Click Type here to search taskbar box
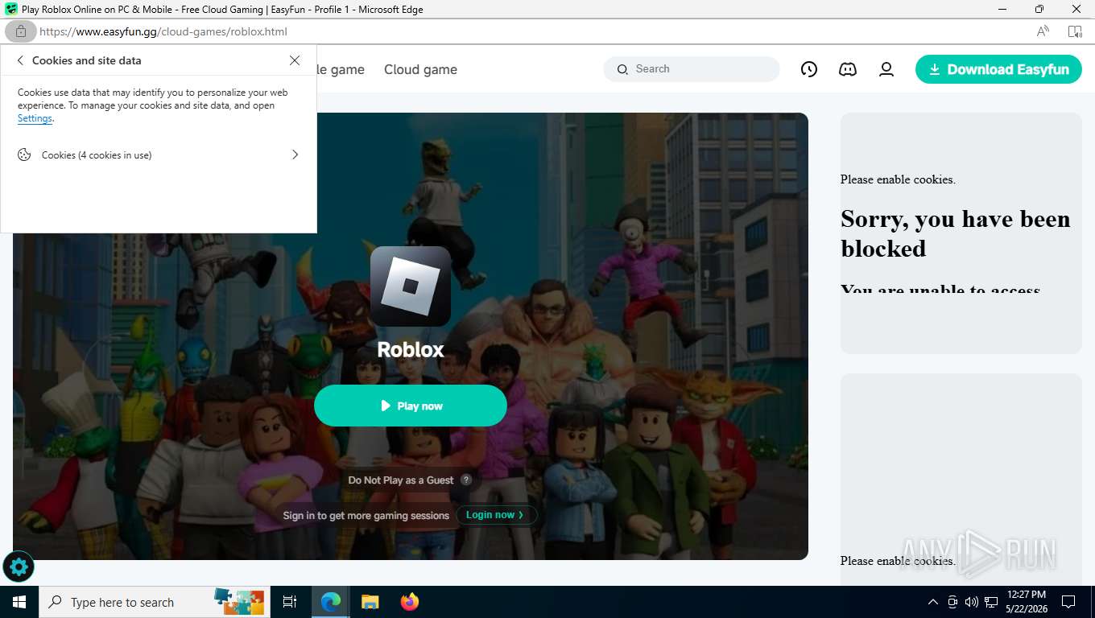This screenshot has height=618, width=1095. coord(153,602)
